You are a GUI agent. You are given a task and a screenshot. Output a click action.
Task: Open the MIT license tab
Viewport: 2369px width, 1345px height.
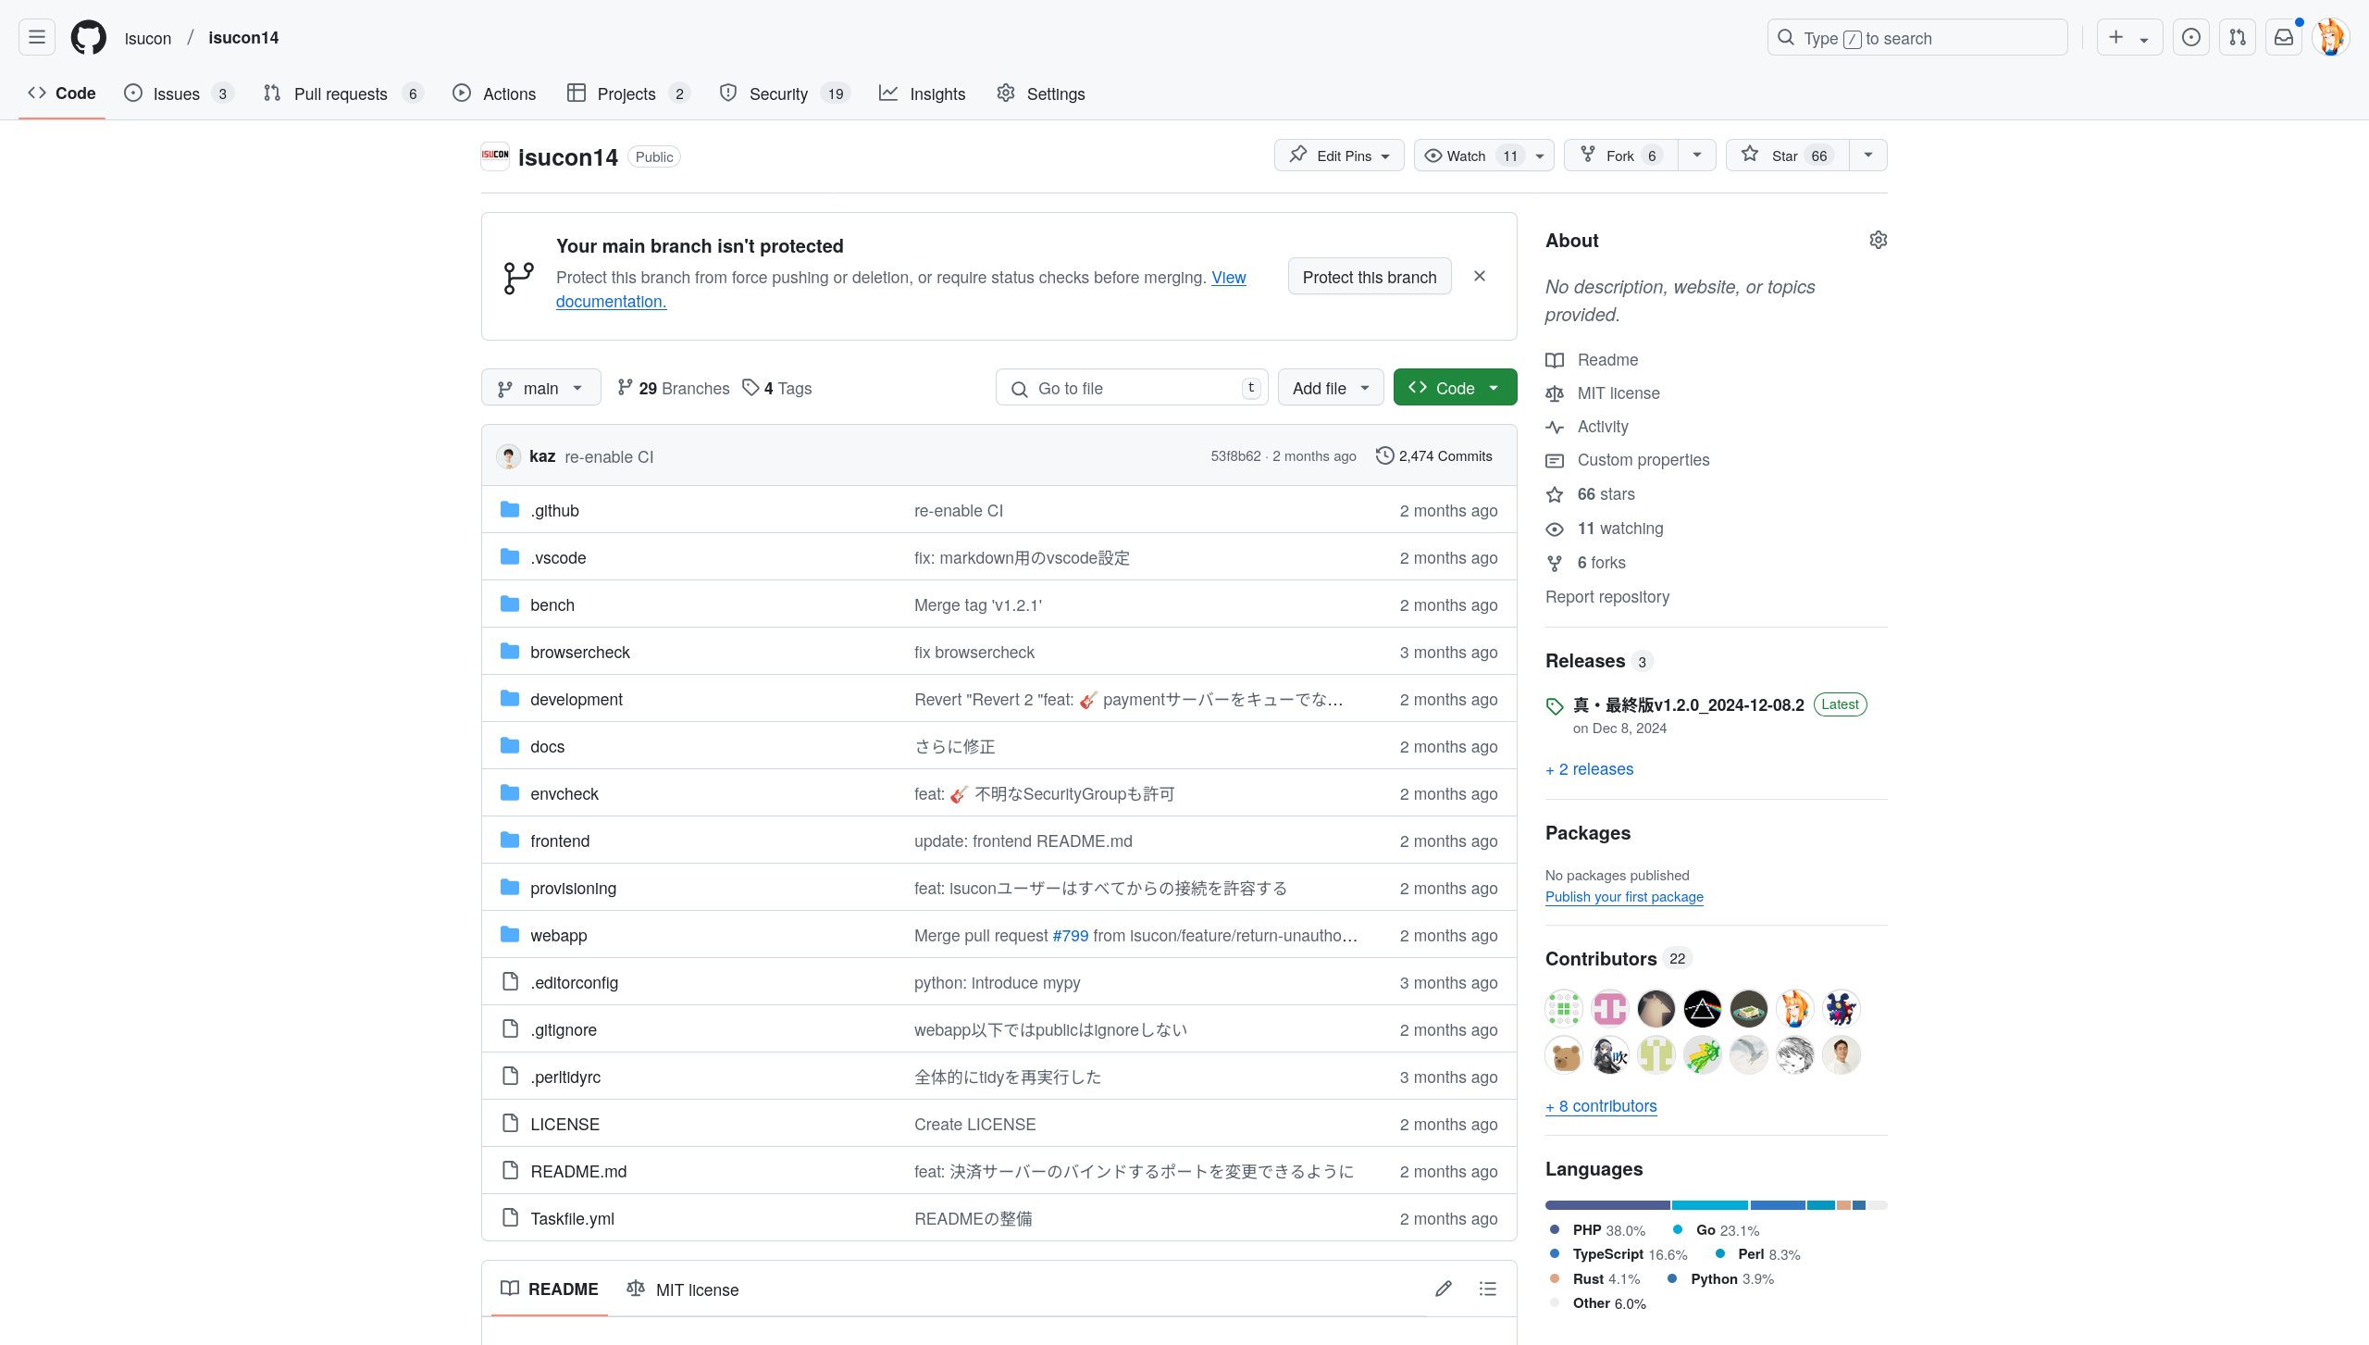pos(683,1289)
